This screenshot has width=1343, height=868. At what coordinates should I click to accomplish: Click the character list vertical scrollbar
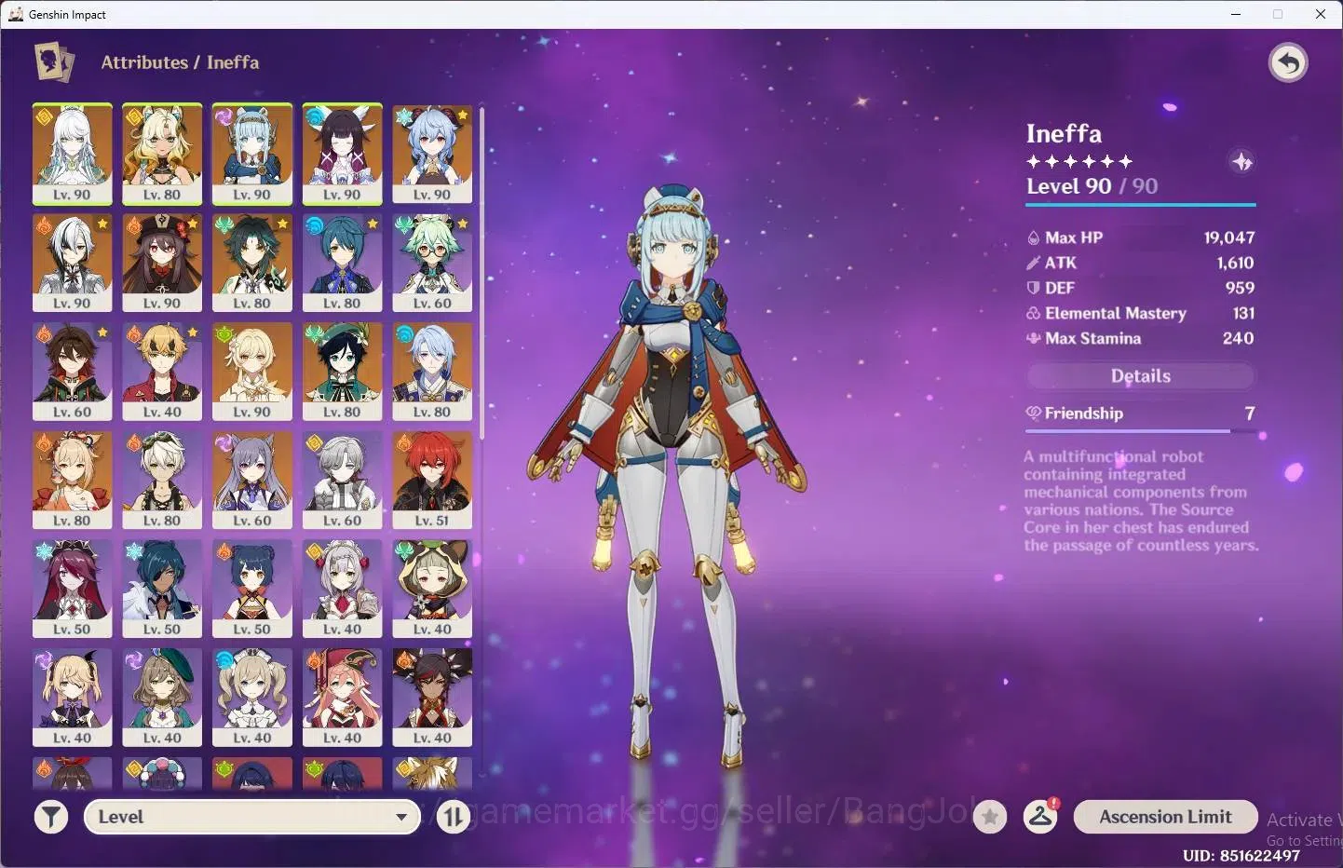tap(482, 272)
